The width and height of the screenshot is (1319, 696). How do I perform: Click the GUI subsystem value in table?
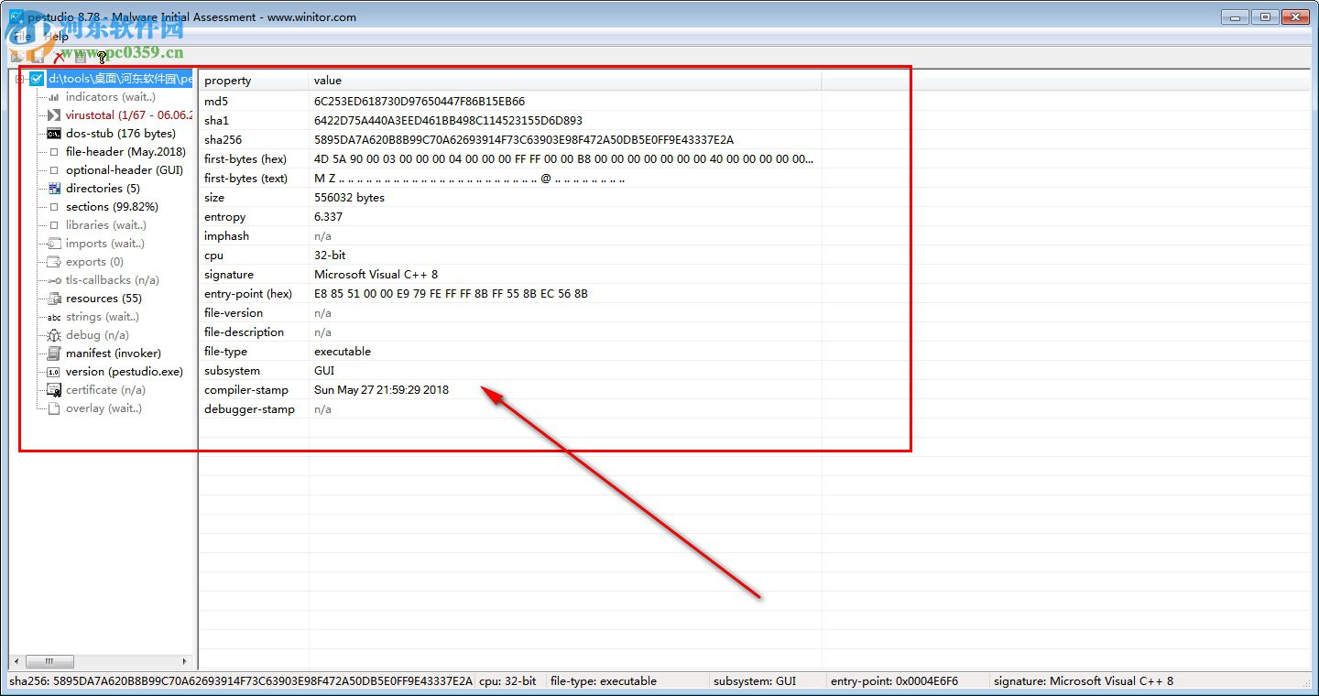pyautogui.click(x=324, y=370)
